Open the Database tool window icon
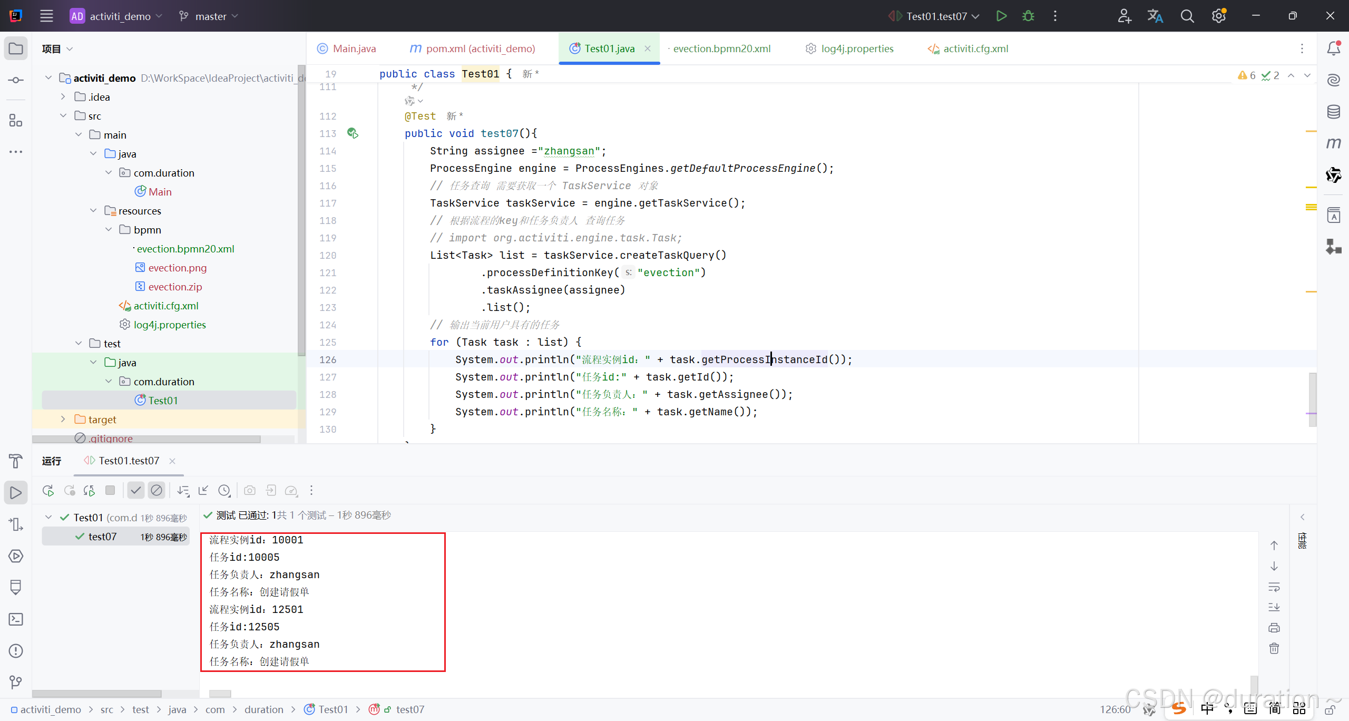 point(1333,111)
